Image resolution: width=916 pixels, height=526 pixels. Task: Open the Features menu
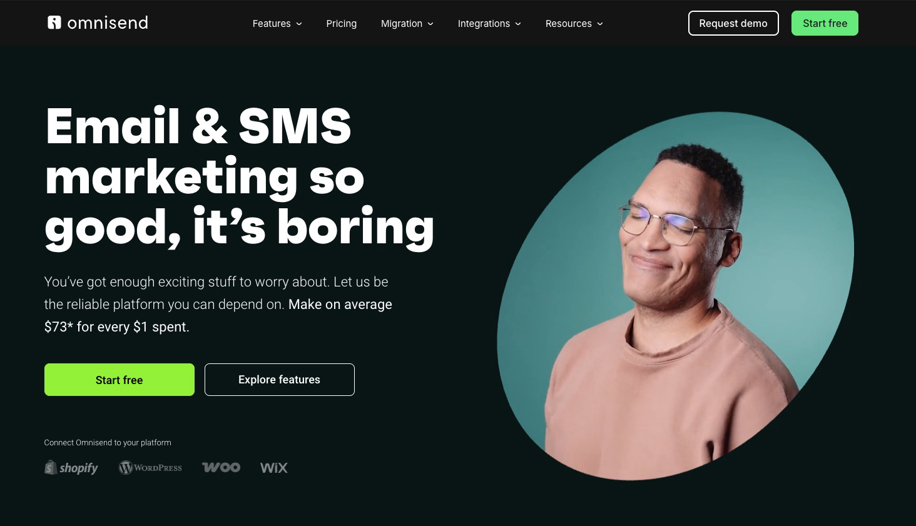[x=272, y=23]
